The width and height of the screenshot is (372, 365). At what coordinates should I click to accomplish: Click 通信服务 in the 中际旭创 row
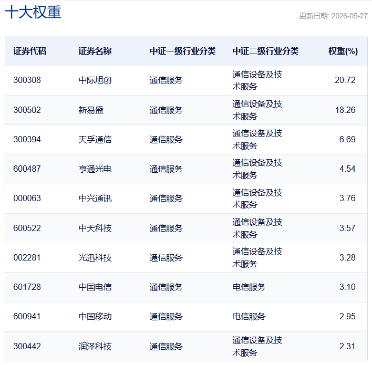tap(166, 80)
